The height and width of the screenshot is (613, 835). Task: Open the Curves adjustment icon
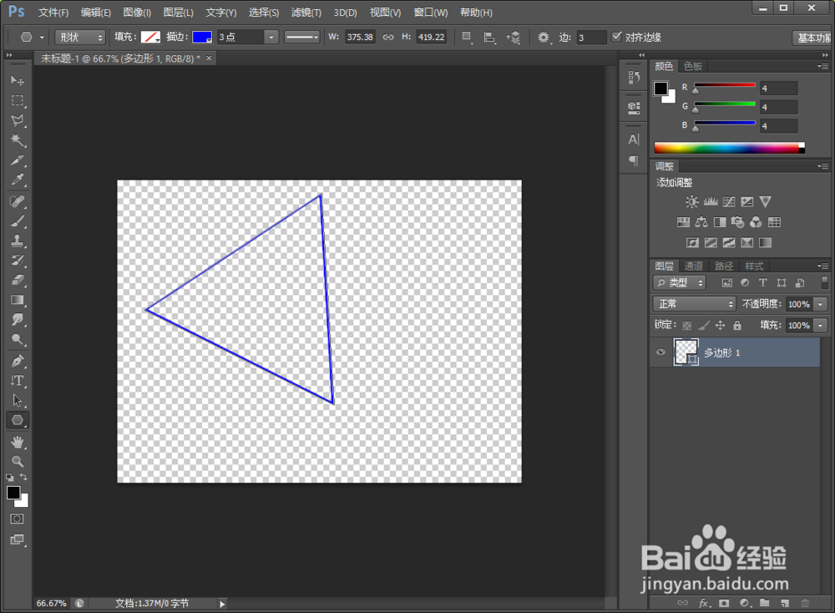tap(728, 201)
